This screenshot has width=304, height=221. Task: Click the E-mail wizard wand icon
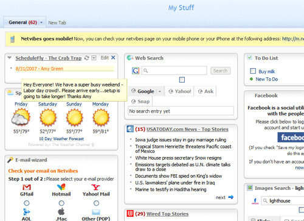click(x=10, y=160)
